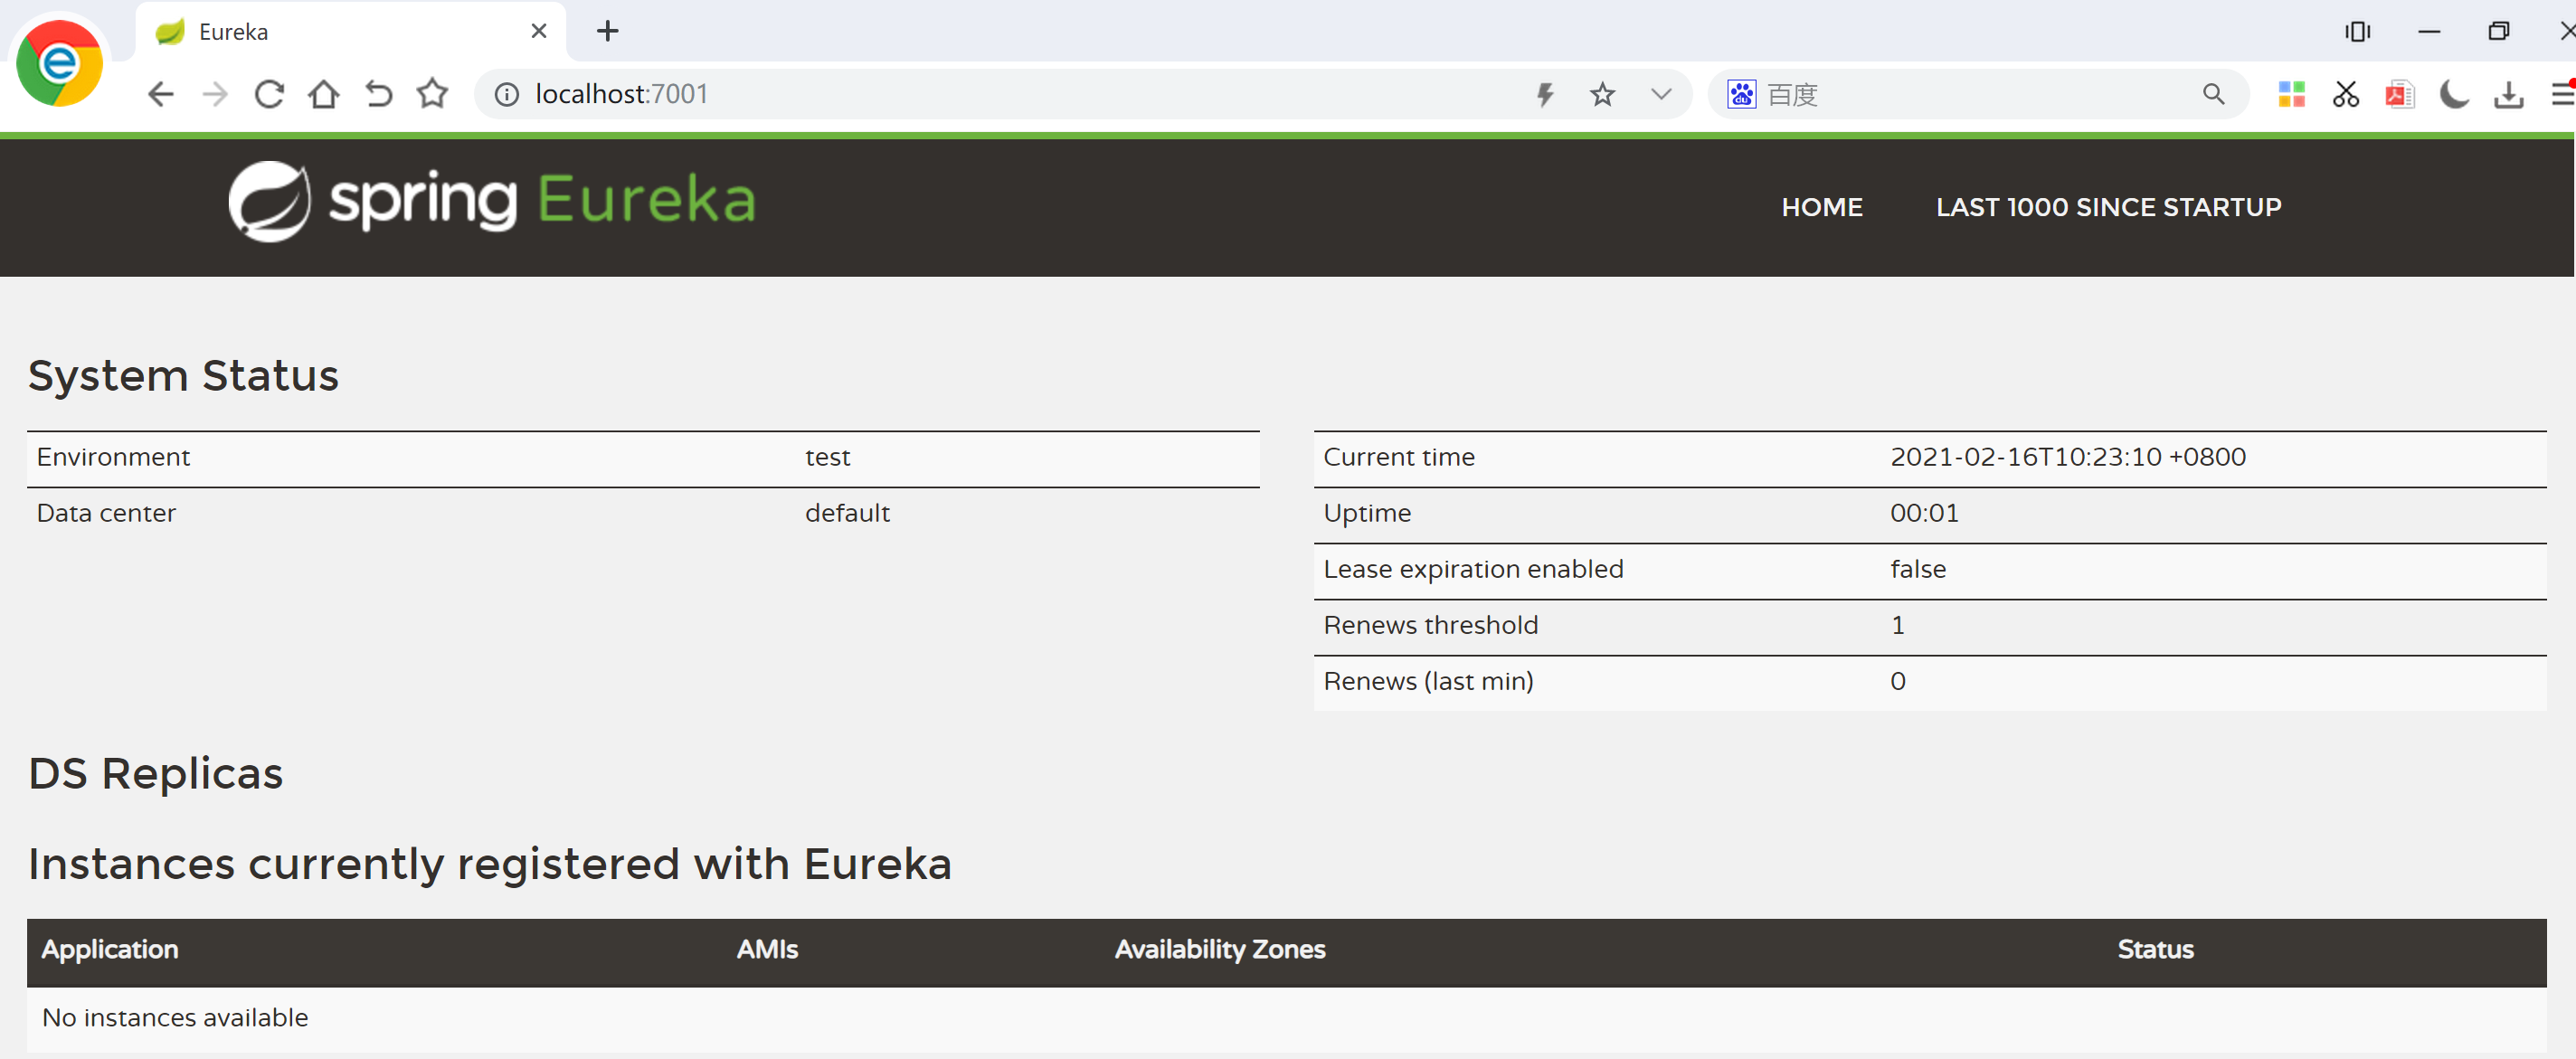
Task: Open the downloads icon
Action: click(2508, 95)
